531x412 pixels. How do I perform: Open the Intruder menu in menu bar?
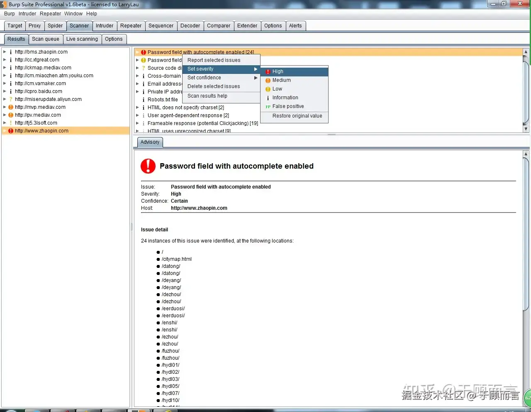27,14
